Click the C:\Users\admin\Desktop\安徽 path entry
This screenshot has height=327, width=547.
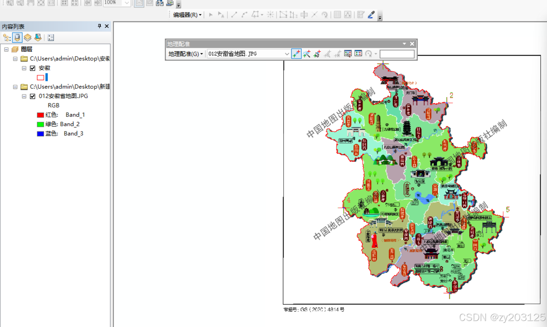(70, 59)
